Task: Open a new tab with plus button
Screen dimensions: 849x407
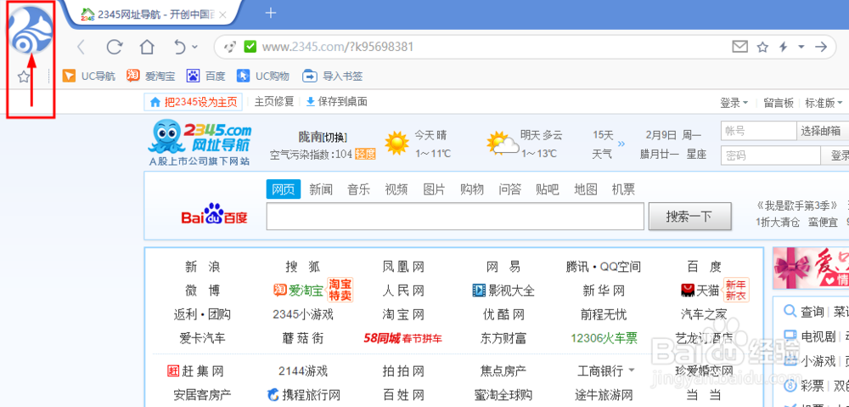Action: (271, 13)
